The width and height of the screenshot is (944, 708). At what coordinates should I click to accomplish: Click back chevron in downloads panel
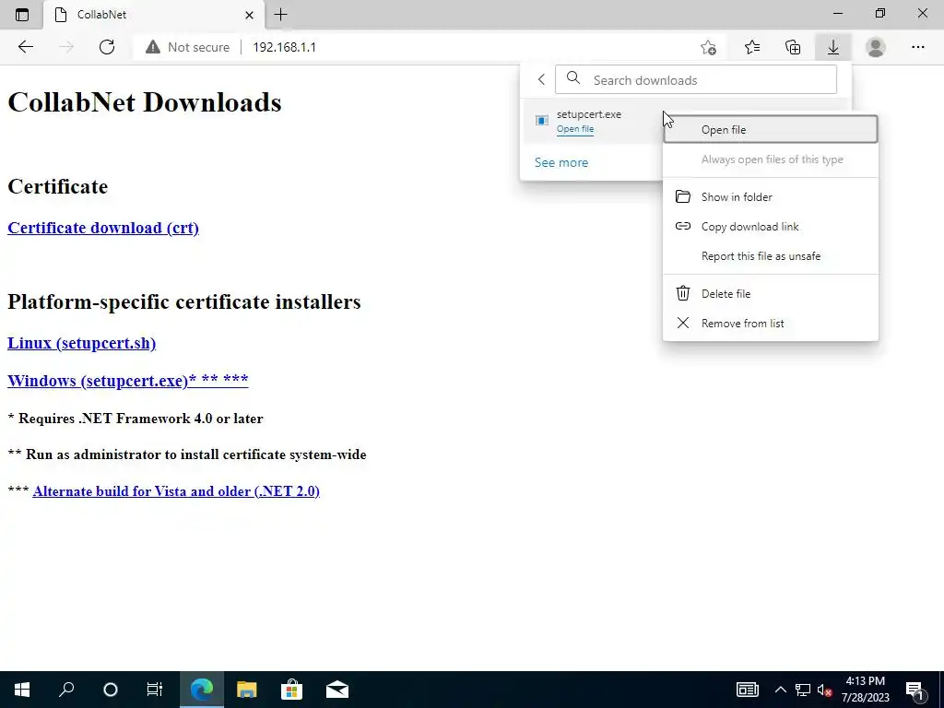[x=541, y=79]
